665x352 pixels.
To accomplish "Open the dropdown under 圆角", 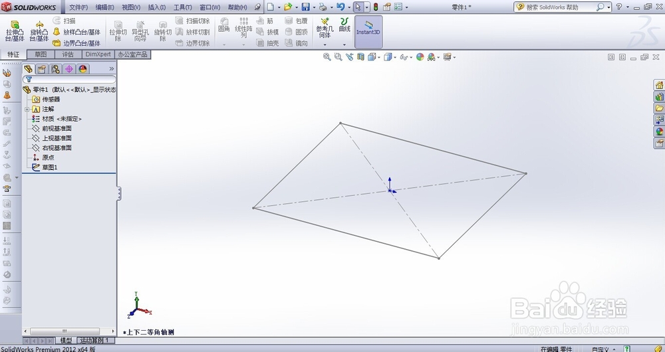I will pos(224,44).
